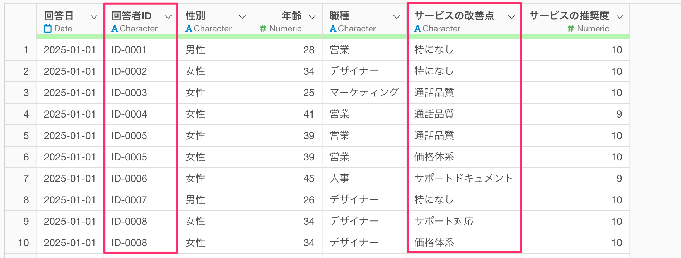Open the 回答者ID column dropdown arrow
This screenshot has width=681, height=258.
pyautogui.click(x=168, y=16)
